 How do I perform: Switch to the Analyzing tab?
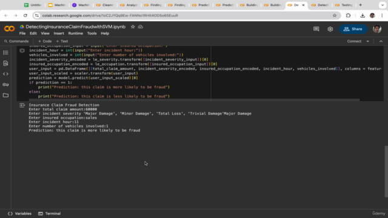coord(129,5)
